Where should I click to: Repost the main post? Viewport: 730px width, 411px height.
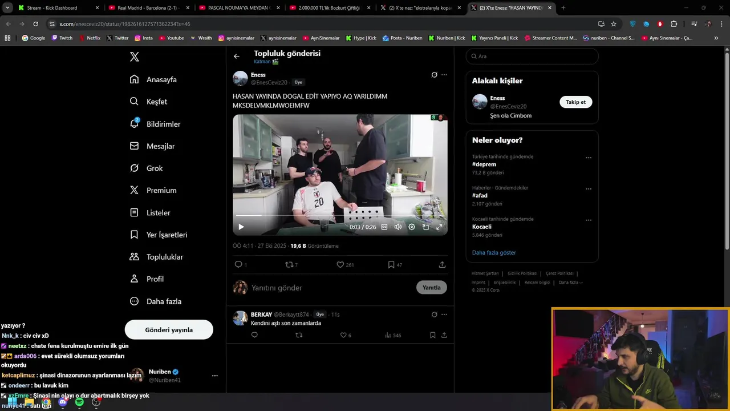coord(289,265)
